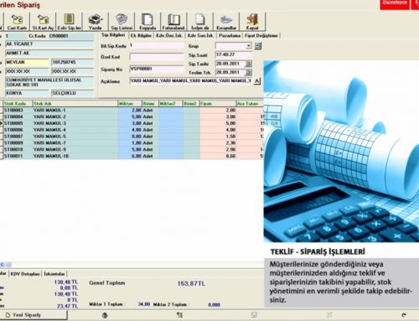Click the Stok Adı column header
This screenshot has width=419, height=321.
(75, 104)
